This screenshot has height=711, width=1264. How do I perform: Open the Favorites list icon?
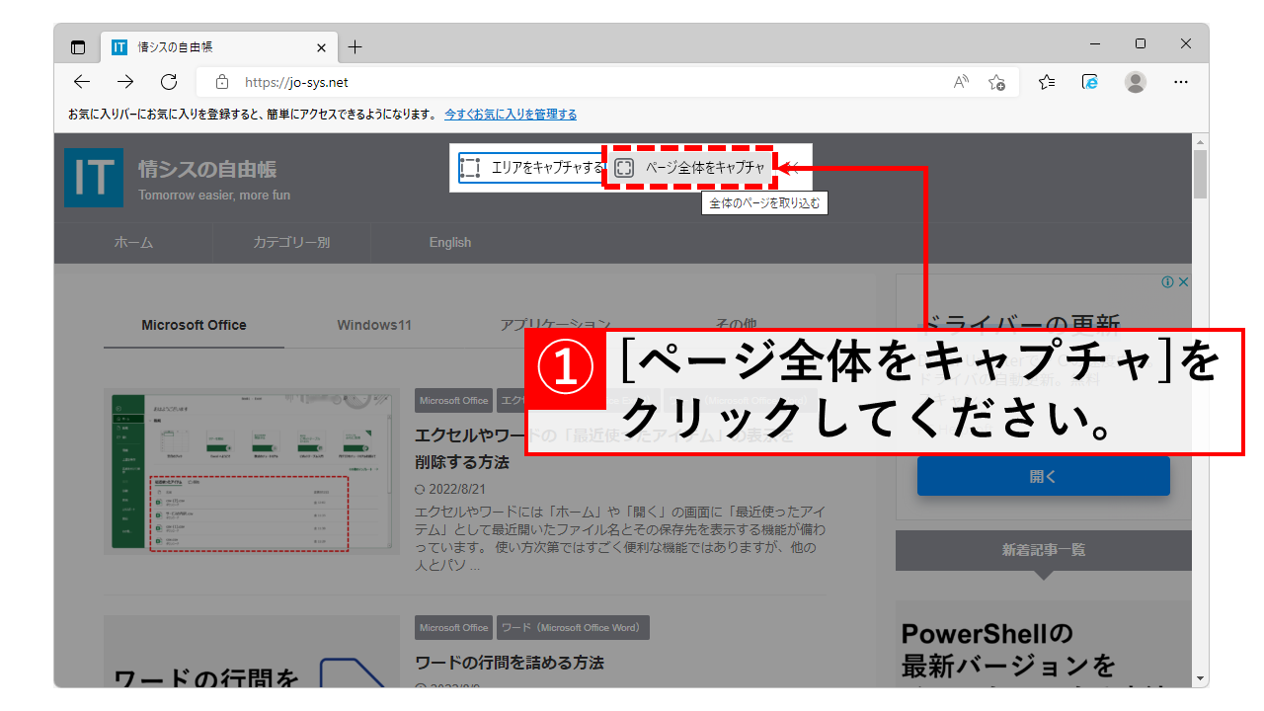click(1047, 83)
